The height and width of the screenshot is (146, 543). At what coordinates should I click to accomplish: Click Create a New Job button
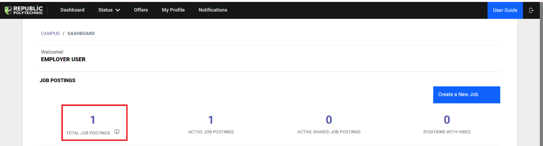[467, 95]
